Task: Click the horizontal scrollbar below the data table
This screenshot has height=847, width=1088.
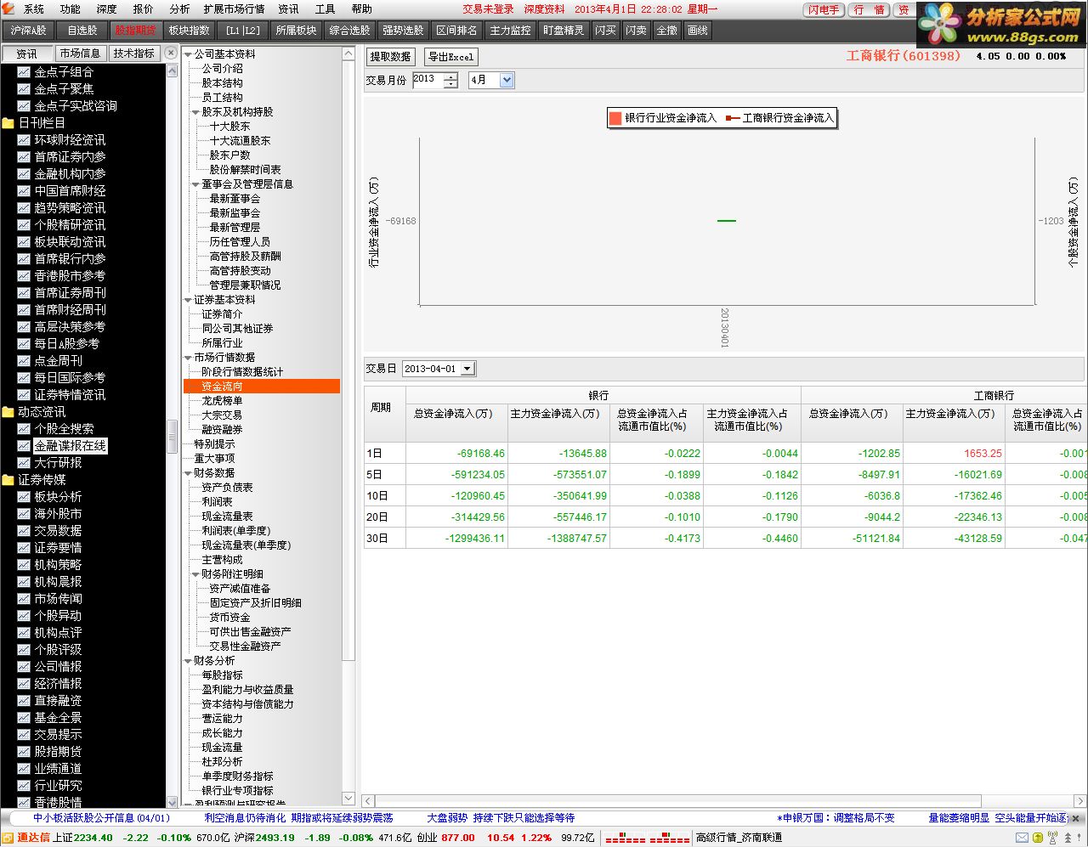Action: [678, 801]
